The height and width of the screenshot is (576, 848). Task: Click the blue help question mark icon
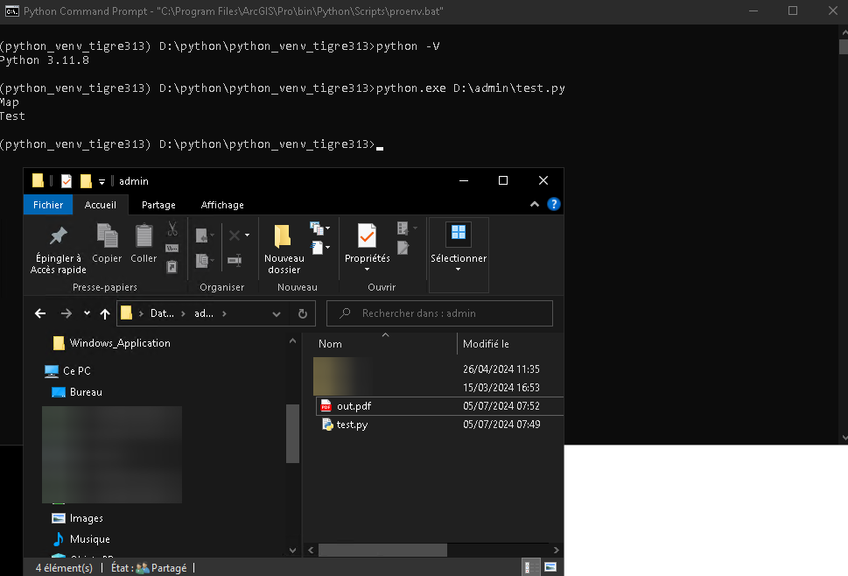click(554, 204)
